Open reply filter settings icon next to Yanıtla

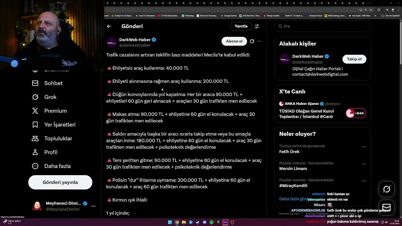tap(257, 26)
